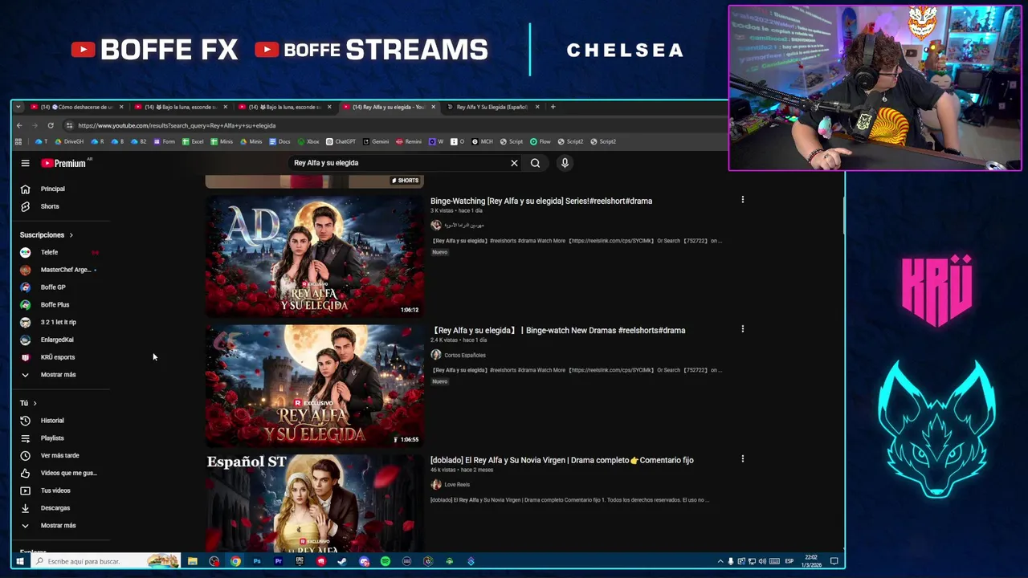Screen dimensions: 1028x578
Task: Open the Docs bookmark
Action: (279, 141)
